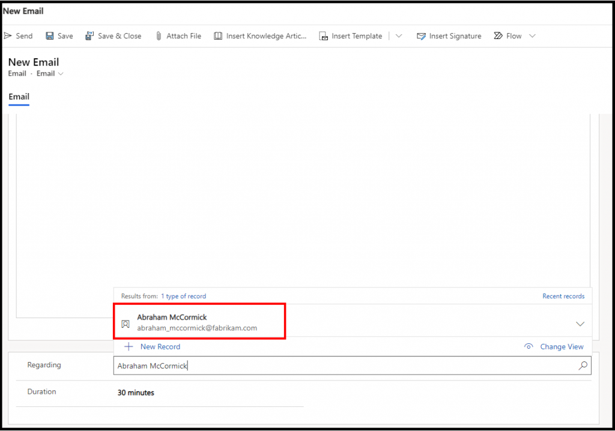Image resolution: width=615 pixels, height=431 pixels.
Task: Click the Send icon
Action: (x=7, y=35)
